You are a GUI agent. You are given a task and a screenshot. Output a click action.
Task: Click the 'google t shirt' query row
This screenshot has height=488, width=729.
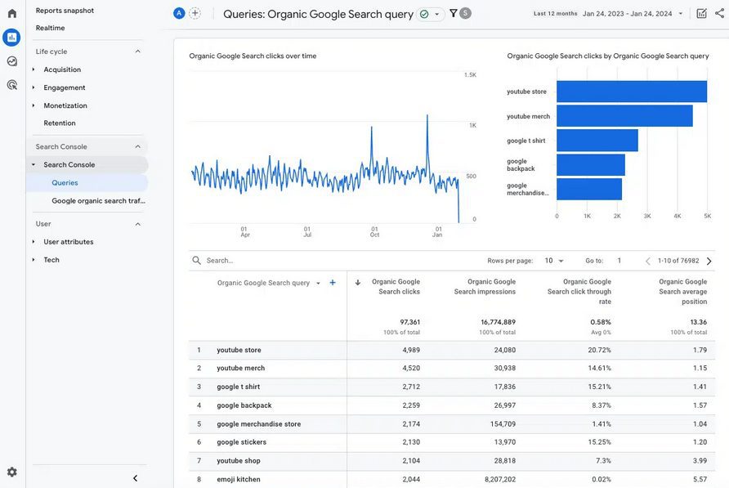click(x=451, y=387)
